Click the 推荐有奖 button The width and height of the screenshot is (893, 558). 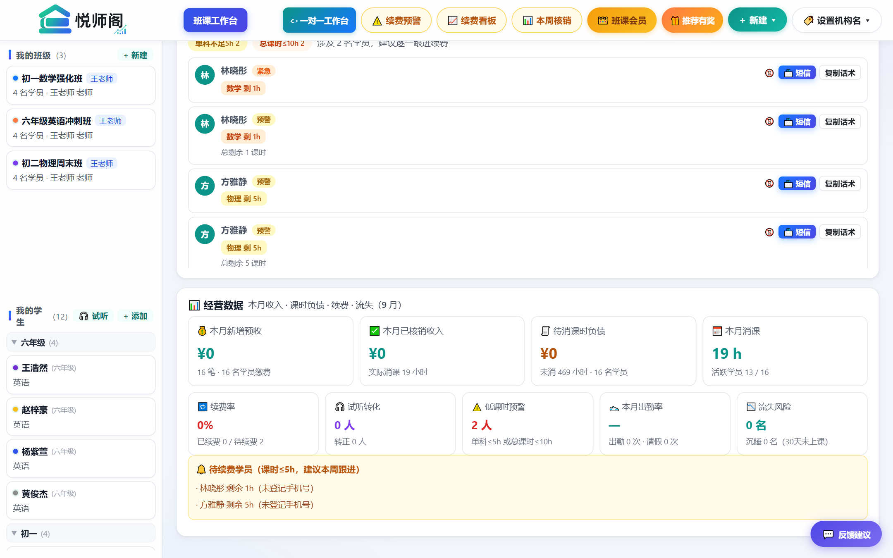[x=692, y=20]
